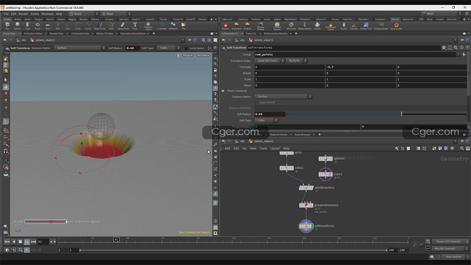Open the parameter Soft Type dropdown
This screenshot has width=471, height=265.
266,120
